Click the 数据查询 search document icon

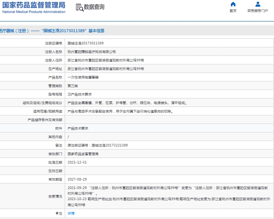80,7
